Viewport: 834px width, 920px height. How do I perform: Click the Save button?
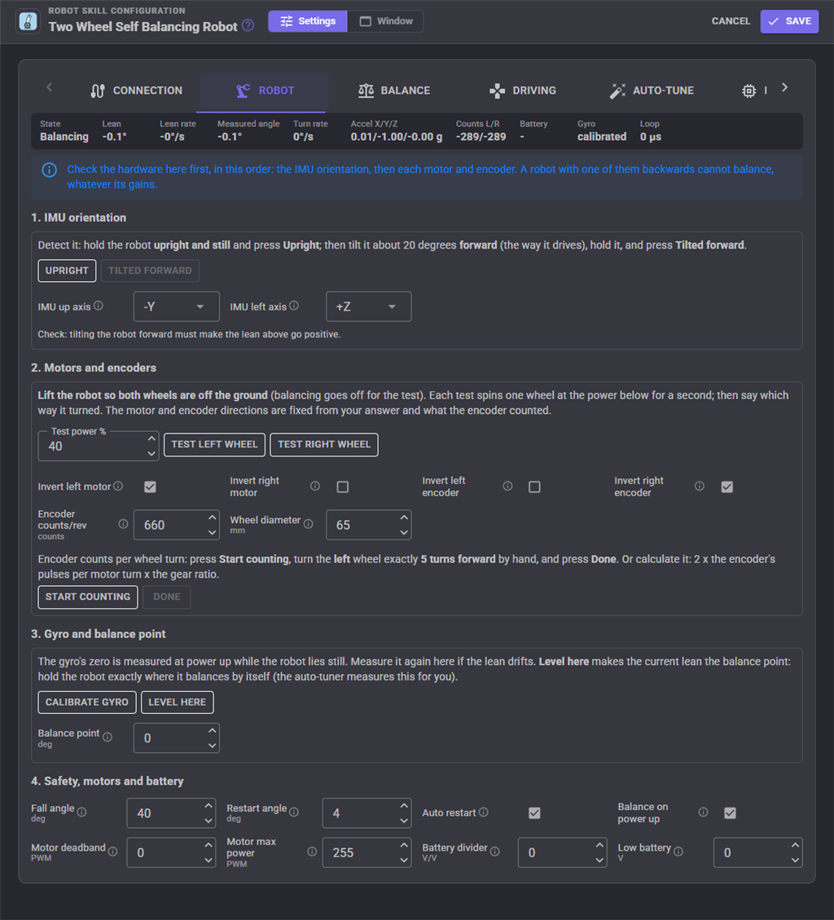[789, 21]
